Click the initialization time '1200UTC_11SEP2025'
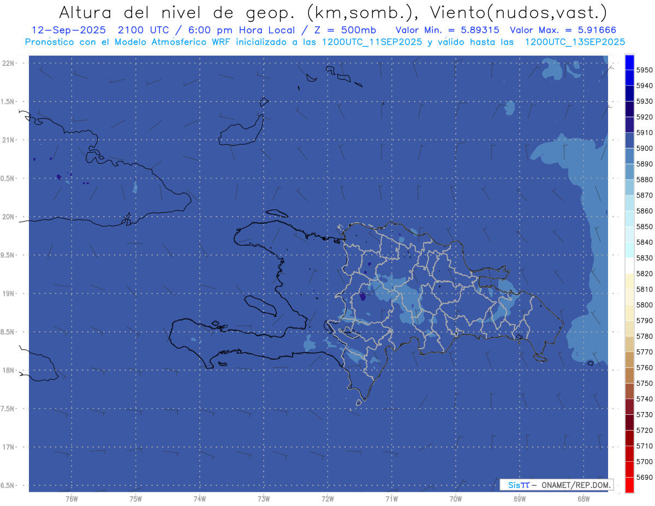Viewport: 655px width, 506px height. click(372, 41)
